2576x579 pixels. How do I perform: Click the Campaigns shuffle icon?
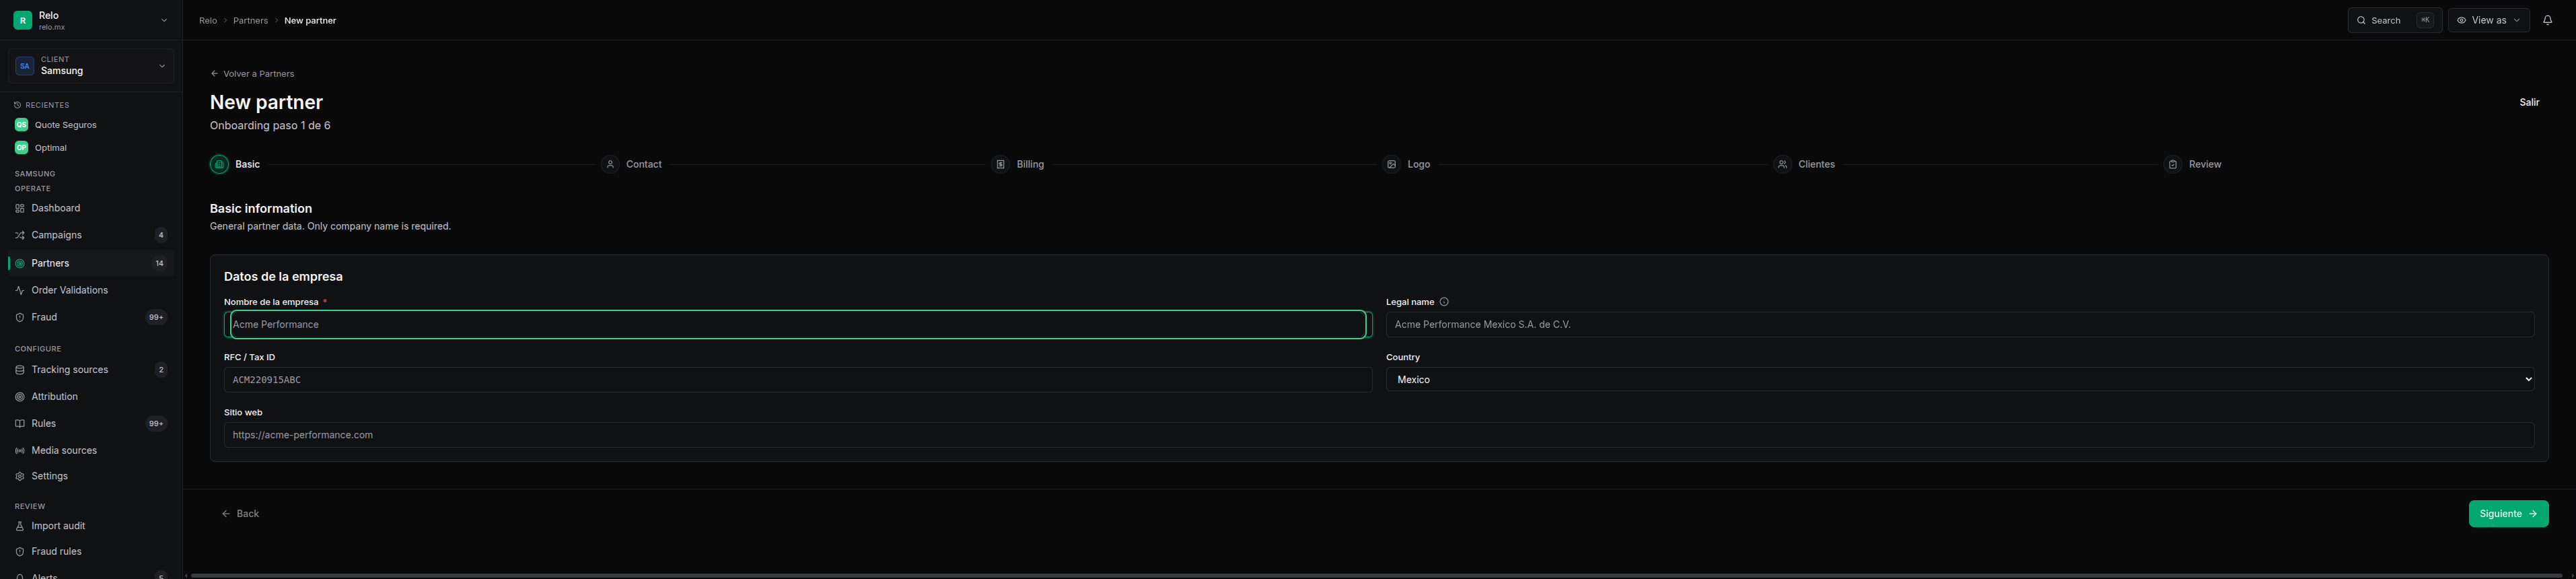click(x=19, y=235)
